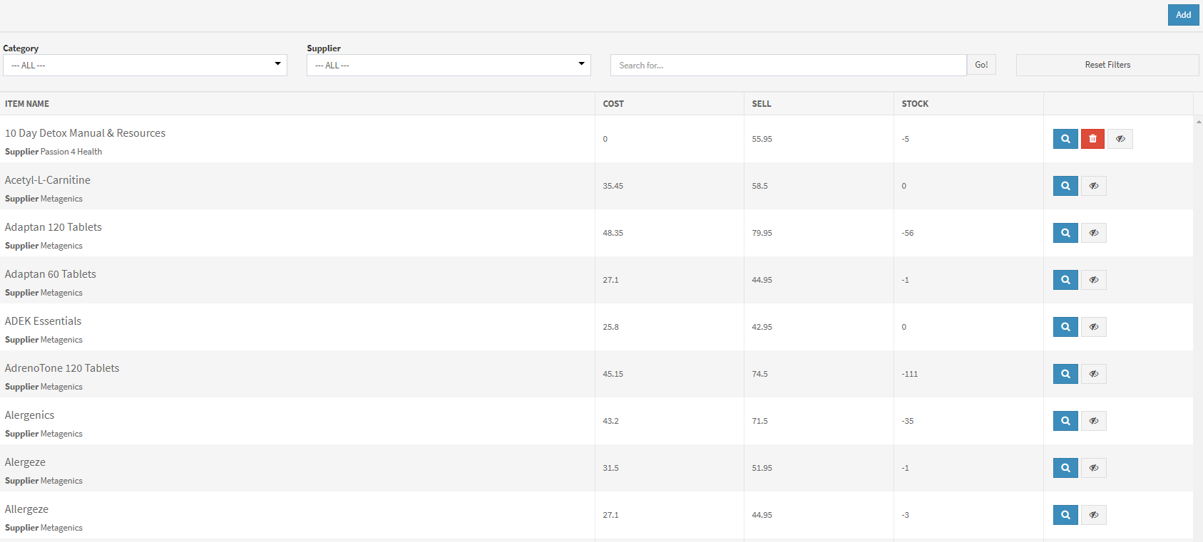Select Adaptan 60 Tablets name
The image size is (1203, 542).
coord(51,274)
